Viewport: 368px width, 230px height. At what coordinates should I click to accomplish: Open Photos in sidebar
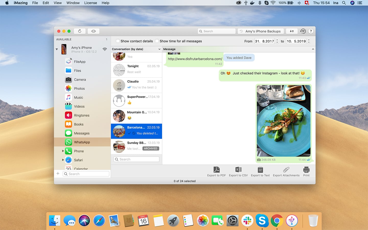tap(82, 88)
